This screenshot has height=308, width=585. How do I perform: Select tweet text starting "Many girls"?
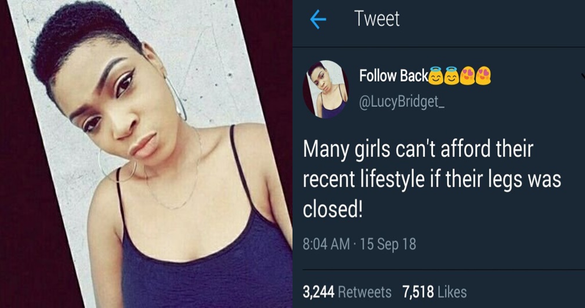click(432, 179)
